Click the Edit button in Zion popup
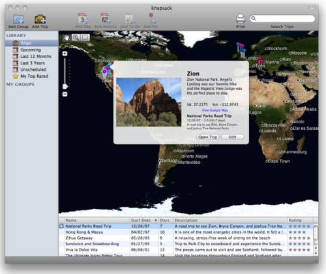326x274 pixels. pyautogui.click(x=233, y=137)
